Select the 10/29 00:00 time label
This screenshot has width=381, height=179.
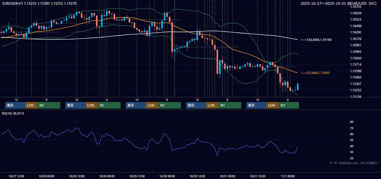click(x=107, y=176)
